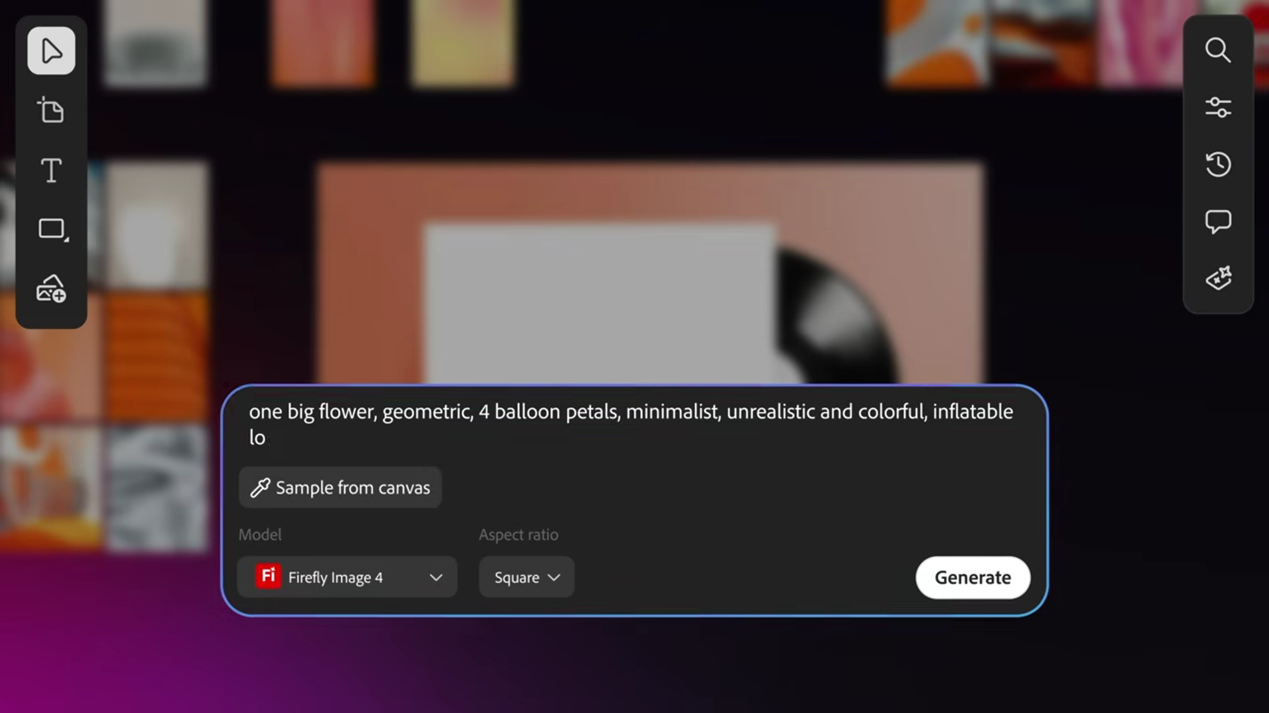Choose the rectangle shape tool
The image size is (1269, 713).
point(52,229)
